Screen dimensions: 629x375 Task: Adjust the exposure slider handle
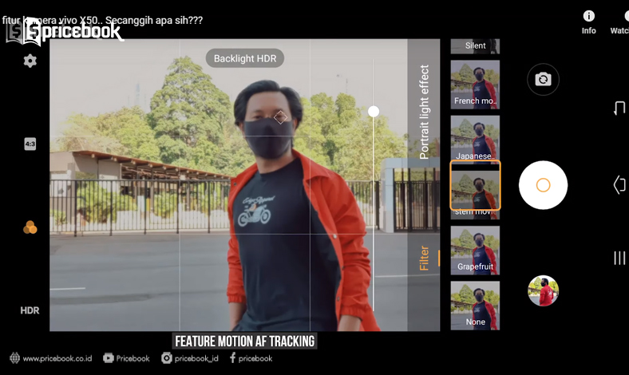(x=374, y=112)
